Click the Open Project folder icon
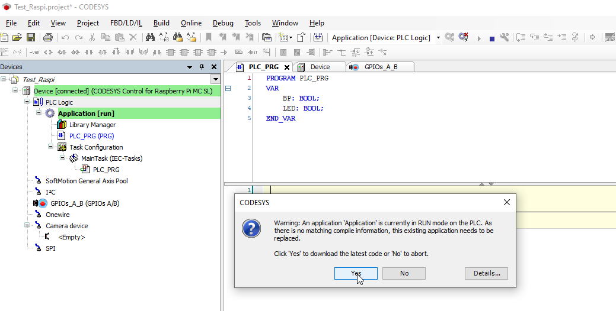Image resolution: width=616 pixels, height=311 pixels. [x=17, y=38]
